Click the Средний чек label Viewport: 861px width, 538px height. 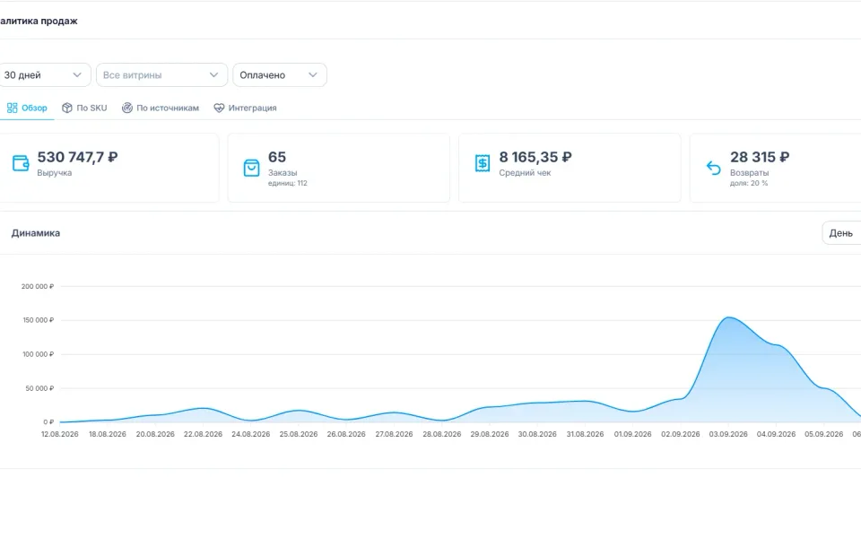coord(525,173)
